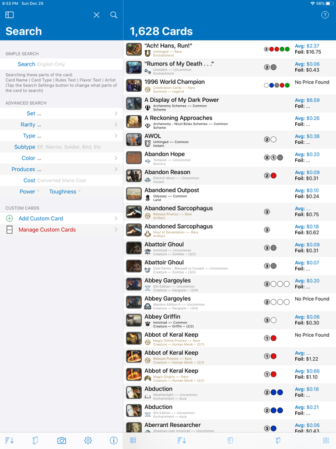The height and width of the screenshot is (449, 336).
Task: Tap Avg: $6.59 price text
Action: coord(307,100)
